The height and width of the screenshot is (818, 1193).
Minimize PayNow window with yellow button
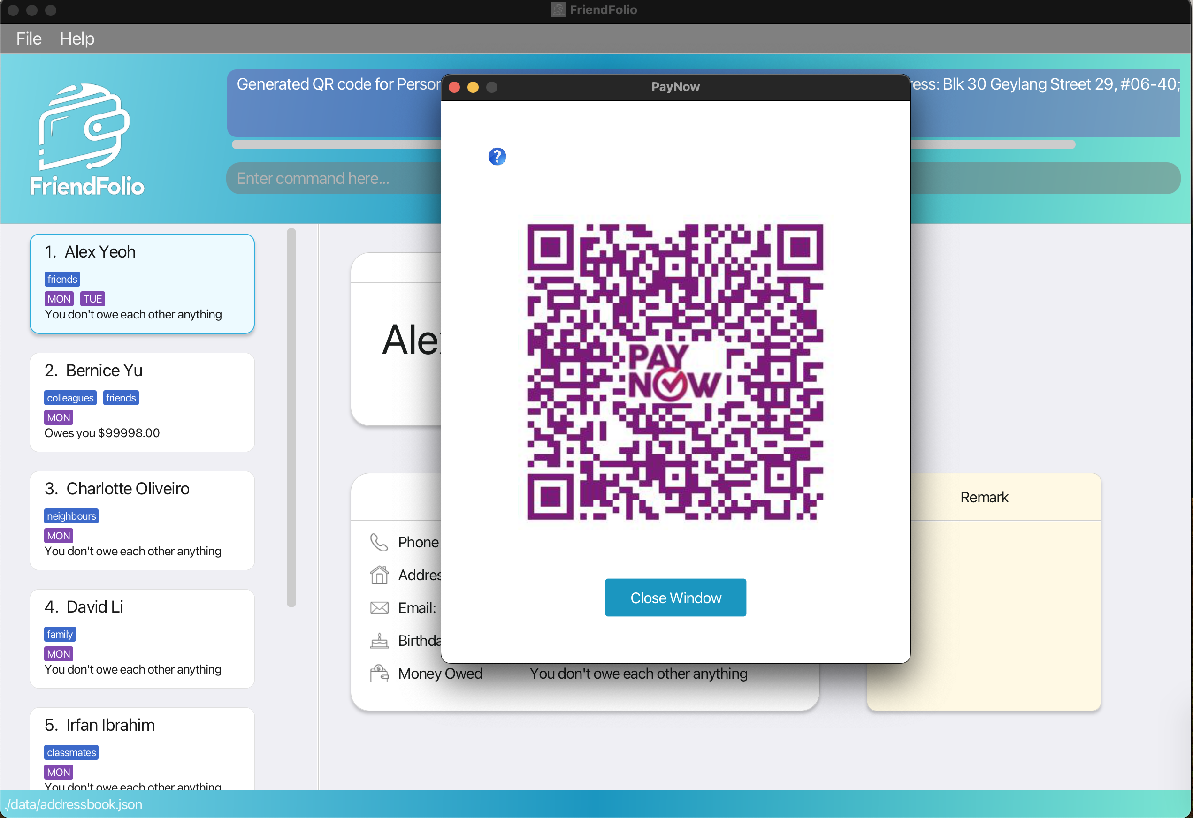(x=473, y=87)
